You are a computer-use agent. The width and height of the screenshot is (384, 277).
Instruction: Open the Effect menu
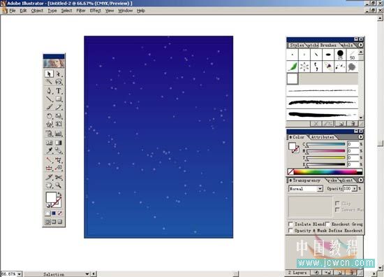click(95, 10)
